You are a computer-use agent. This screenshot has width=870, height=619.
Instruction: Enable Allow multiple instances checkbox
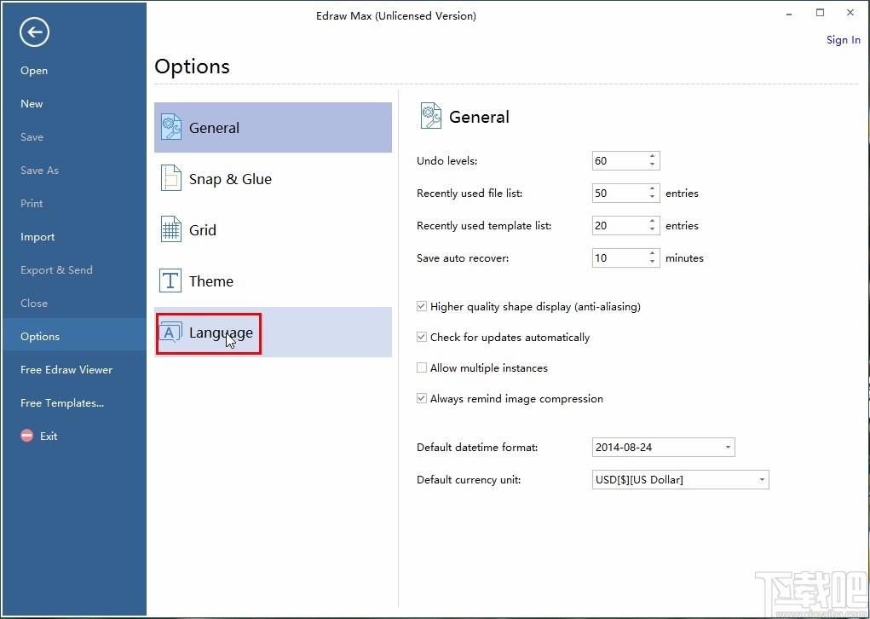pyautogui.click(x=422, y=367)
